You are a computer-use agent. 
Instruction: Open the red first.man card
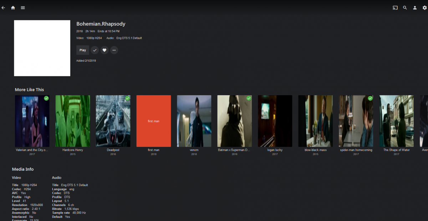pyautogui.click(x=154, y=121)
